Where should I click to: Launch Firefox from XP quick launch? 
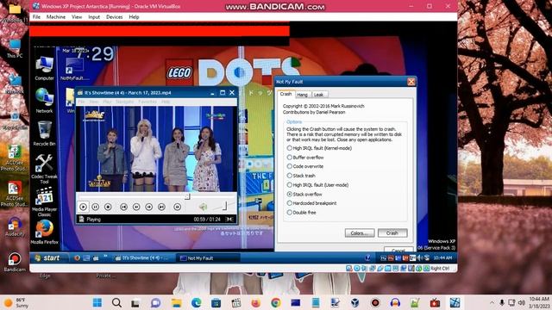77,258
